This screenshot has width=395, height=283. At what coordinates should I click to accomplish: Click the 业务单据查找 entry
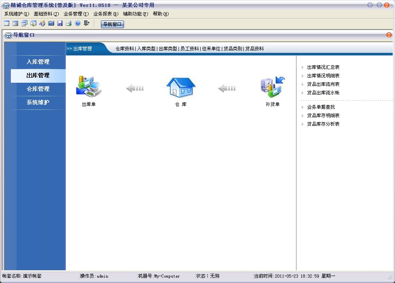coord(320,107)
